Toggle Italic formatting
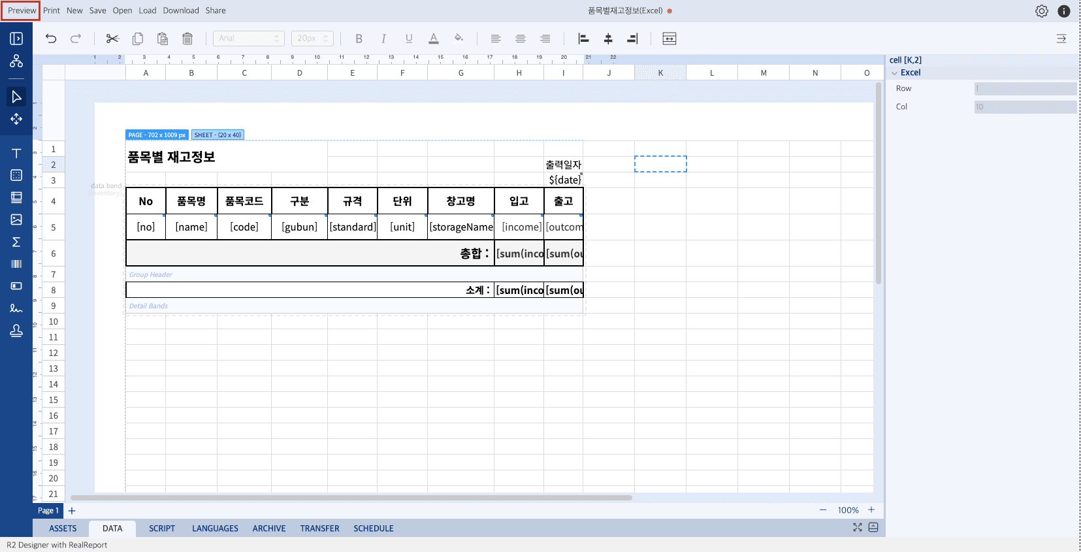1081x552 pixels. pyautogui.click(x=383, y=39)
